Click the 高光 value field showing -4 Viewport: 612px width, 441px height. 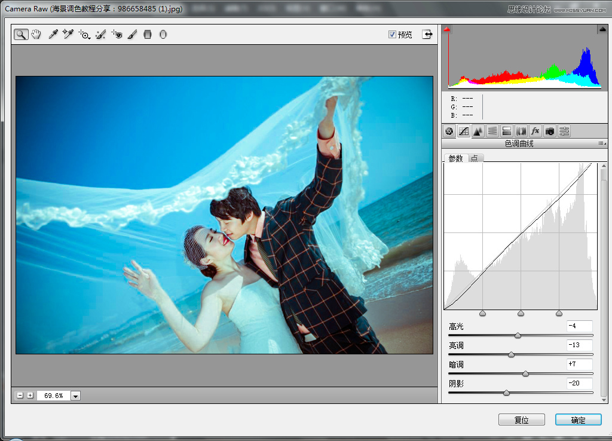(580, 326)
